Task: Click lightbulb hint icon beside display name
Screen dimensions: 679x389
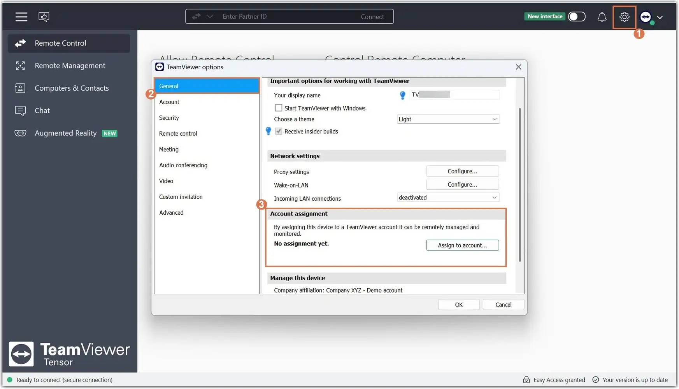Action: point(403,95)
